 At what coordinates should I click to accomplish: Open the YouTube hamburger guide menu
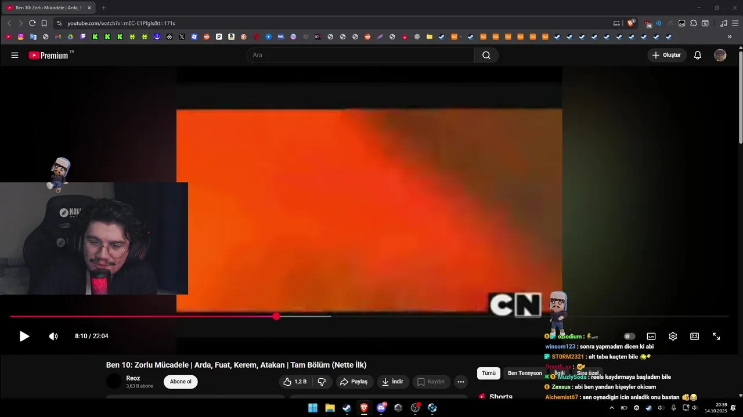[x=15, y=55]
